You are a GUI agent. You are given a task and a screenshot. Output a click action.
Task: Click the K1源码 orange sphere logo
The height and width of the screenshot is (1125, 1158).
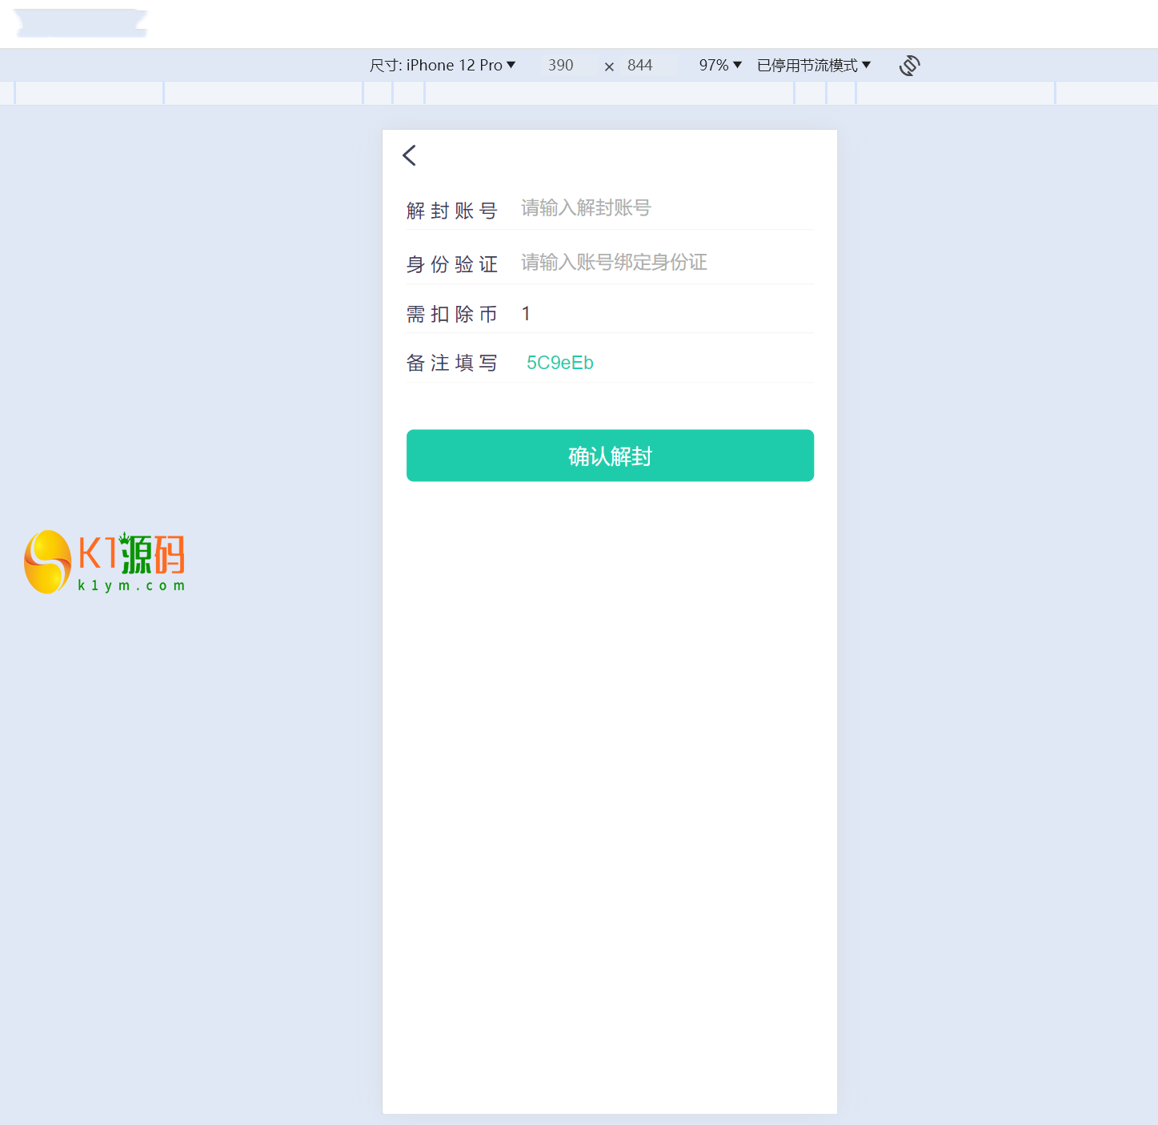pyautogui.click(x=48, y=562)
